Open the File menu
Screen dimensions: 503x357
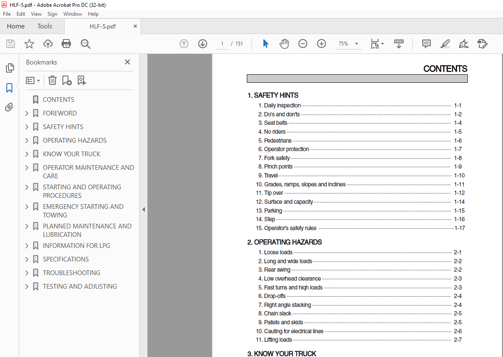[x=7, y=14]
